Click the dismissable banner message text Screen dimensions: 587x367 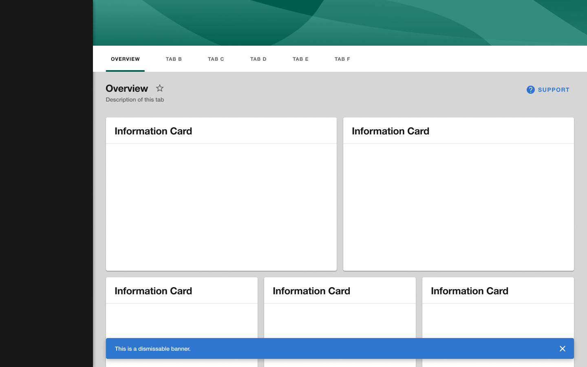click(153, 349)
